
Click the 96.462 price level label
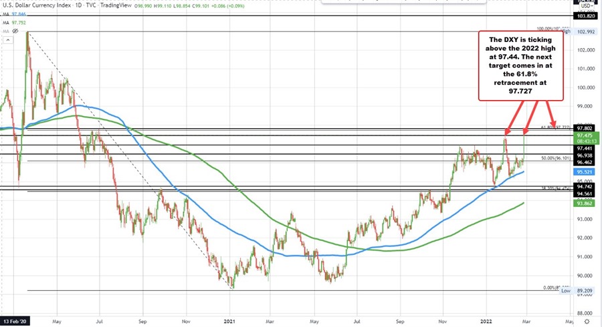tap(585, 162)
